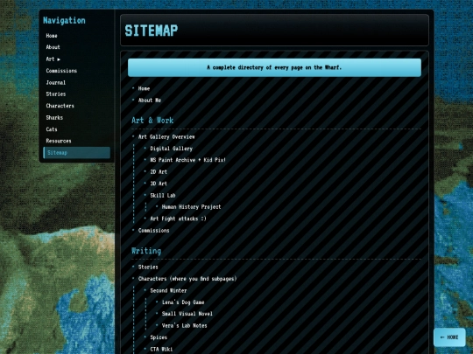Open Small Visual Novel link

tap(187, 314)
